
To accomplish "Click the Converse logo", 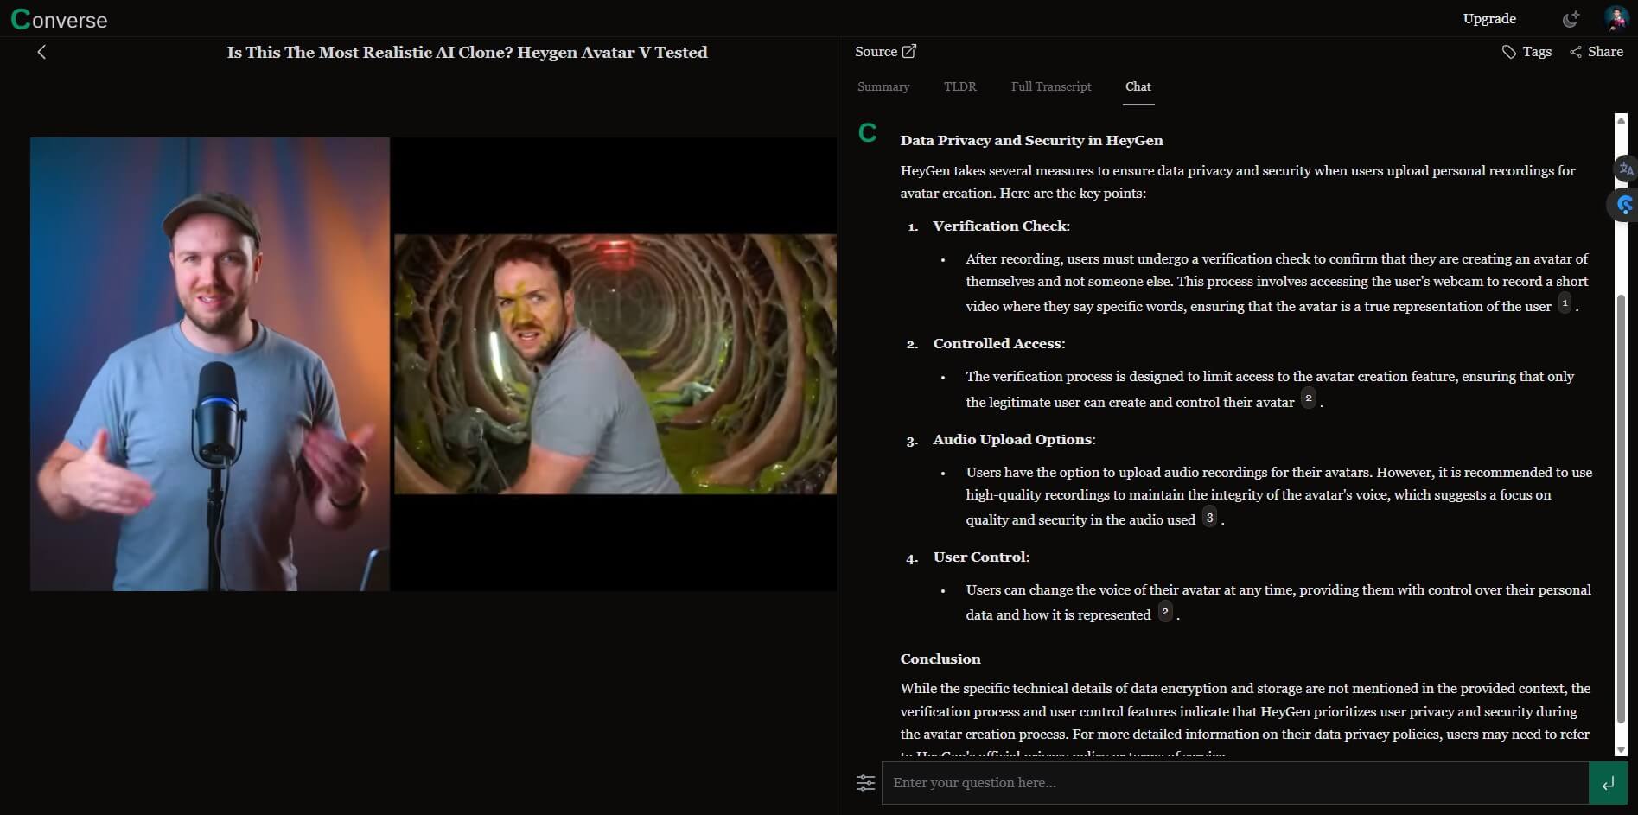I will pyautogui.click(x=59, y=19).
